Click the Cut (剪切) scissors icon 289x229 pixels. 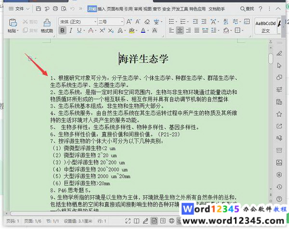tap(25, 22)
